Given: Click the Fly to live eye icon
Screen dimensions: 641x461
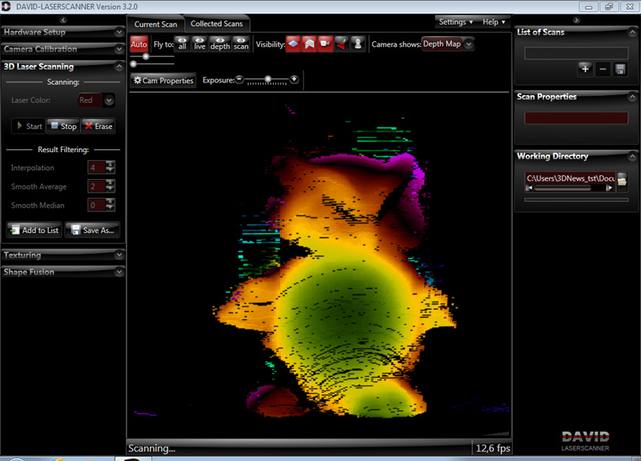Looking at the screenshot, I should [x=200, y=44].
